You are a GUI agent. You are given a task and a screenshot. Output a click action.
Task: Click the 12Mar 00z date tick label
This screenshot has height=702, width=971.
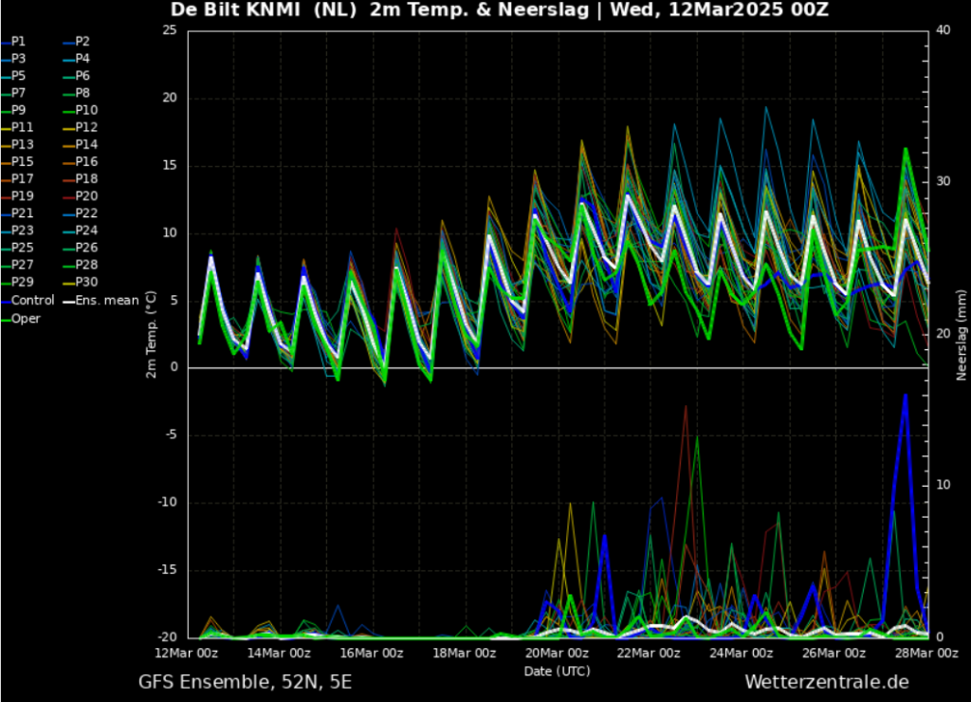tap(187, 653)
